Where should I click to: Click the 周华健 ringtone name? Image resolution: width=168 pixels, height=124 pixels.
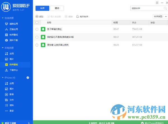click(58, 45)
